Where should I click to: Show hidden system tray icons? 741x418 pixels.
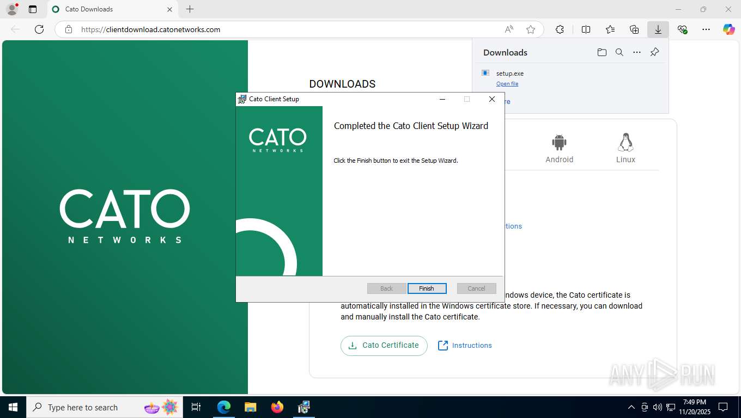pyautogui.click(x=631, y=407)
